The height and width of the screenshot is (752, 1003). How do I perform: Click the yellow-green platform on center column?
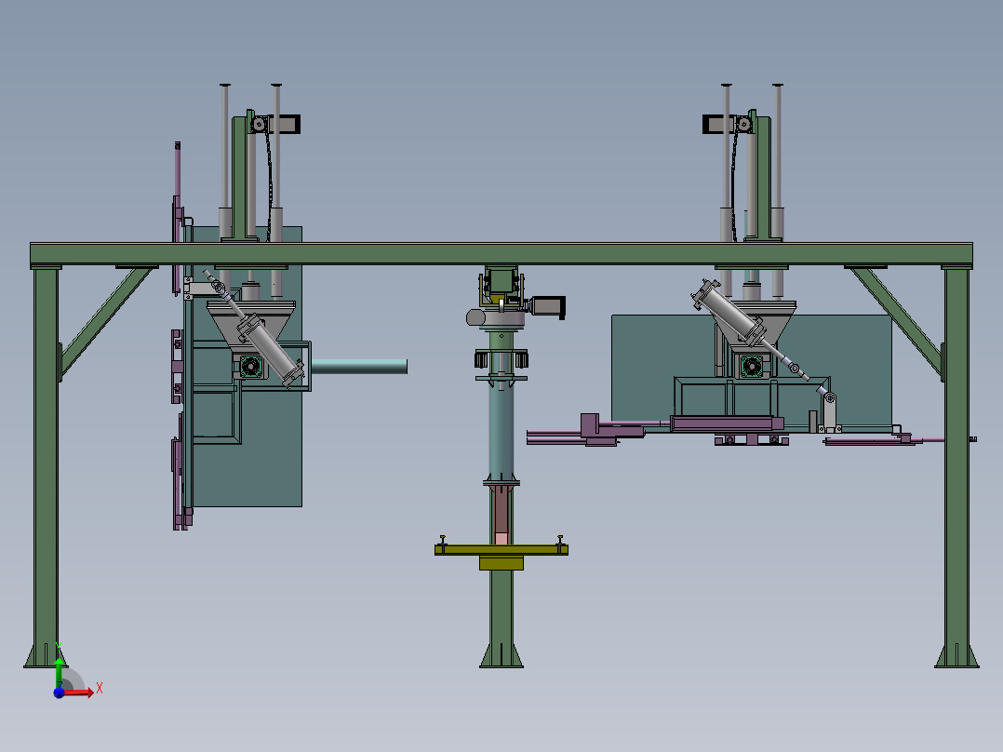coord(501,550)
